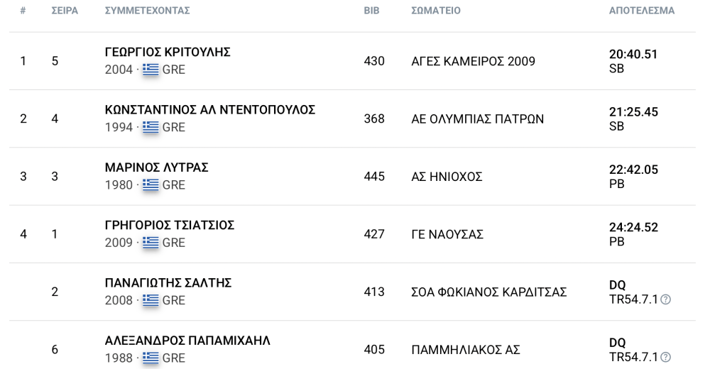The height and width of the screenshot is (369, 710).
Task: Click the TR54.7.1 rule text for Σαλτής
Action: 633,299
